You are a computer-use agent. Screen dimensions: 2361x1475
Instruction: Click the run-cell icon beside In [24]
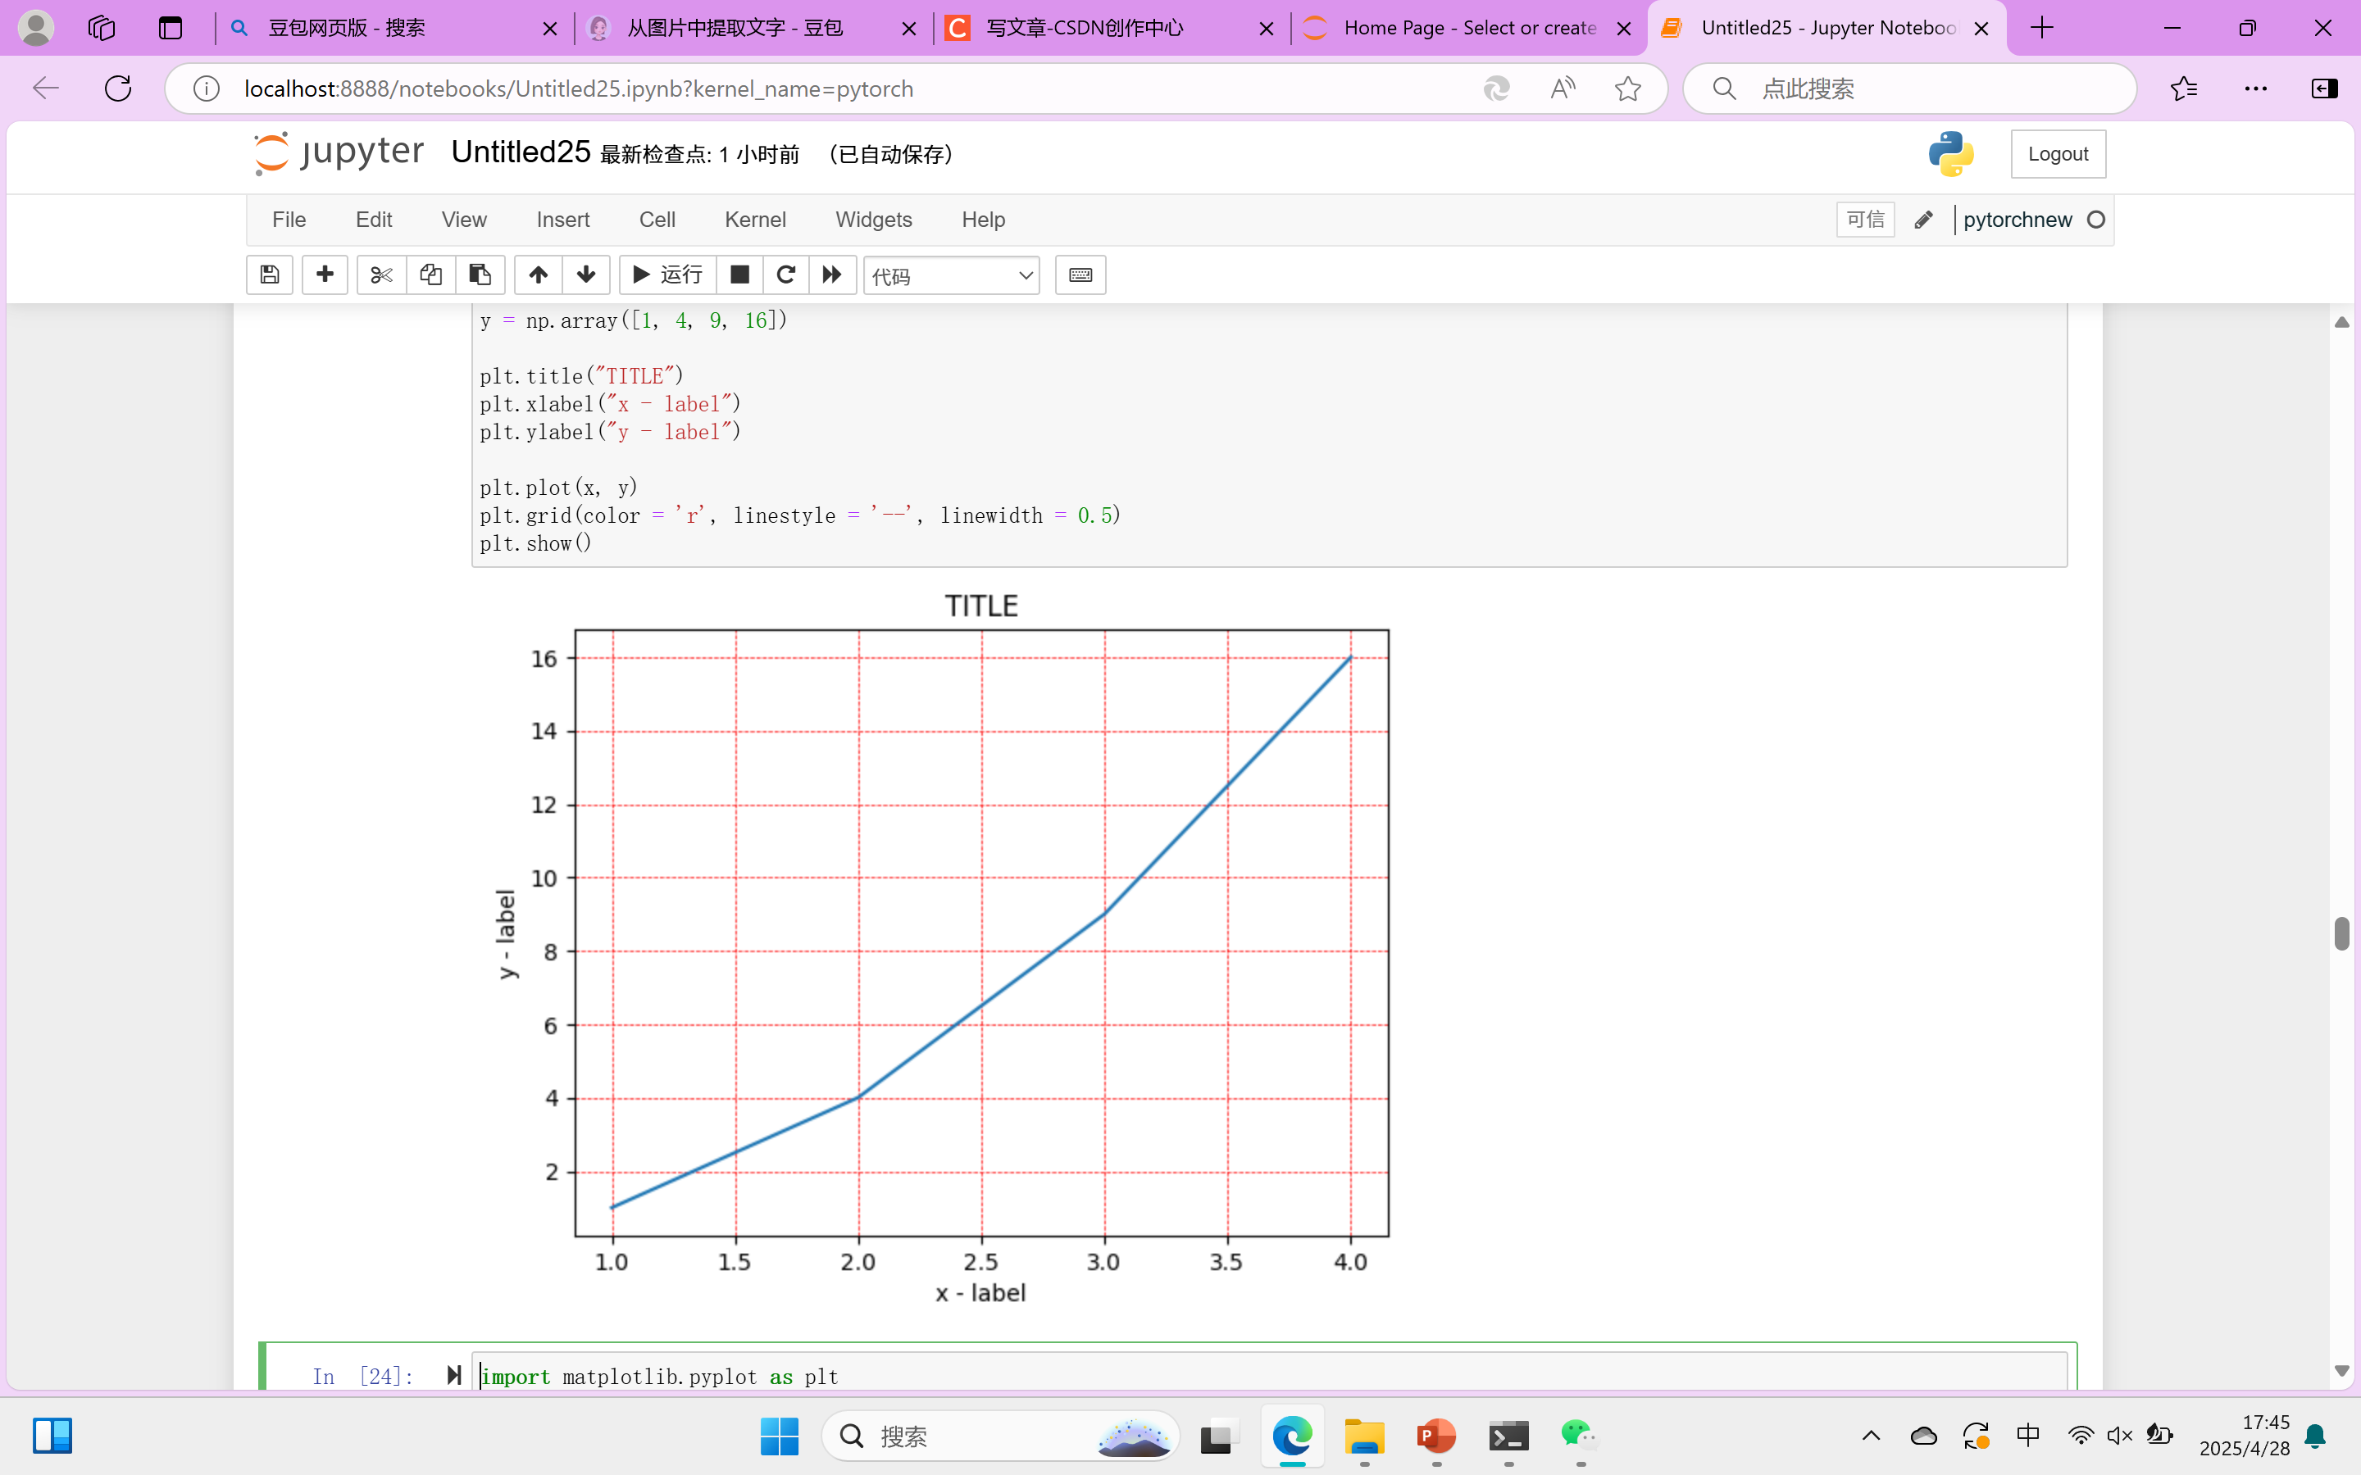pos(453,1376)
